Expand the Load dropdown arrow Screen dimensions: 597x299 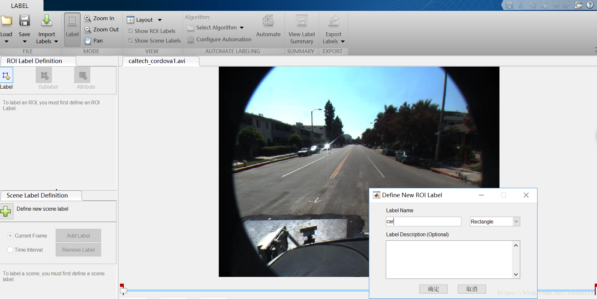[6, 41]
